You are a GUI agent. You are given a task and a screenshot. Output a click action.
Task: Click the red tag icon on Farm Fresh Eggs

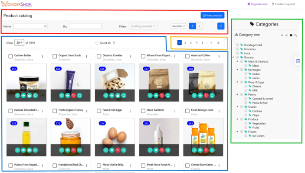point(118,150)
